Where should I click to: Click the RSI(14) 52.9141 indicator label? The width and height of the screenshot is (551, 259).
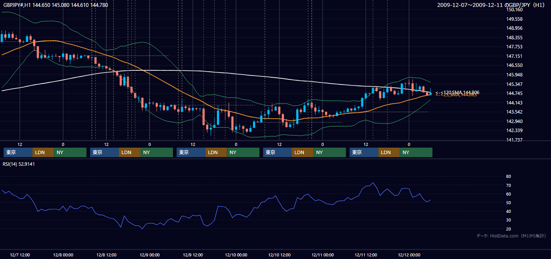pos(19,164)
